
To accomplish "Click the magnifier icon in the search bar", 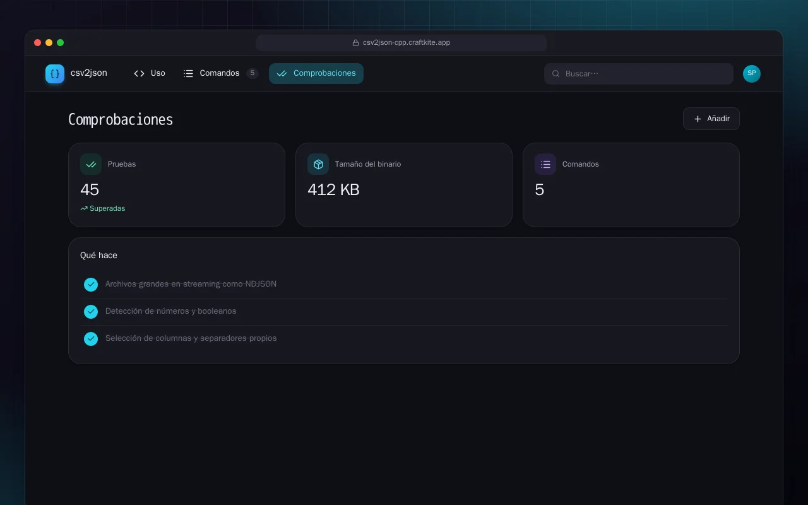I will (556, 74).
